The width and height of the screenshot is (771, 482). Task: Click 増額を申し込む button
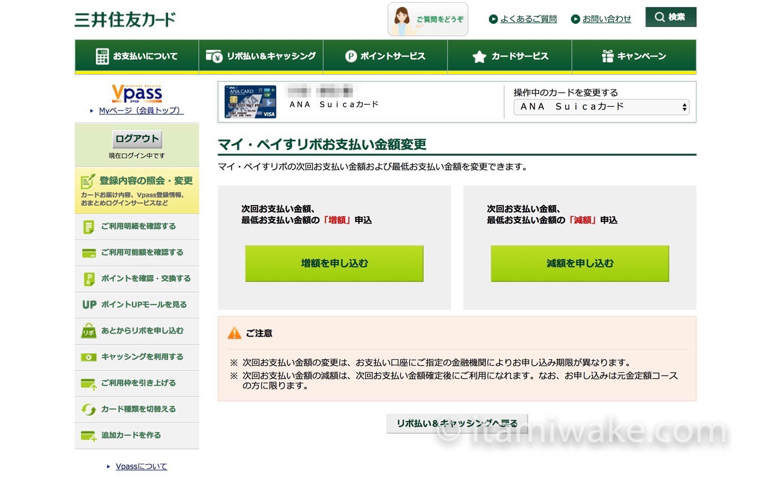[334, 264]
